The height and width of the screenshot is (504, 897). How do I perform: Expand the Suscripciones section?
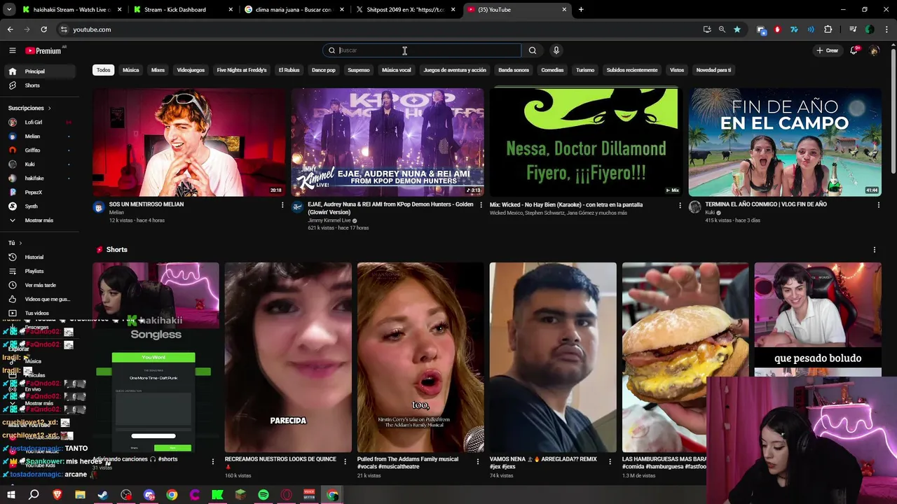point(29,108)
